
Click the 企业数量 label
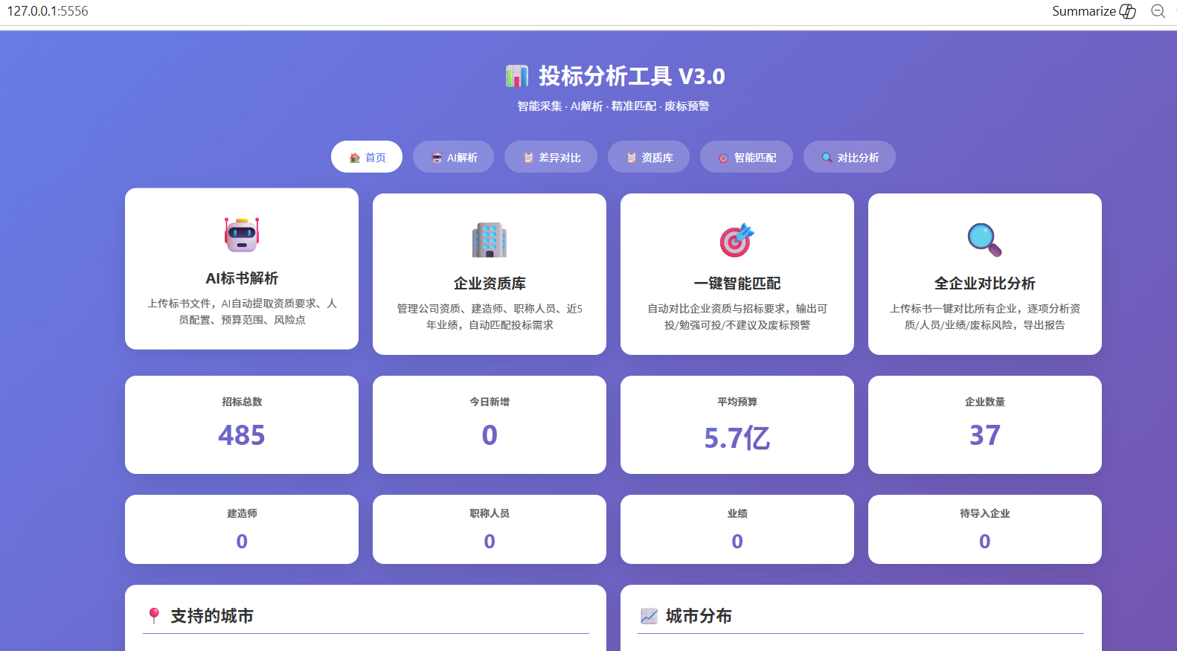click(985, 402)
